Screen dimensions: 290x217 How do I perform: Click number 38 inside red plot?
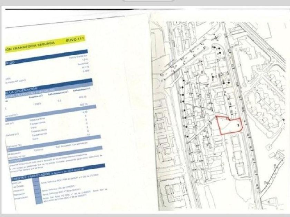click(238, 126)
